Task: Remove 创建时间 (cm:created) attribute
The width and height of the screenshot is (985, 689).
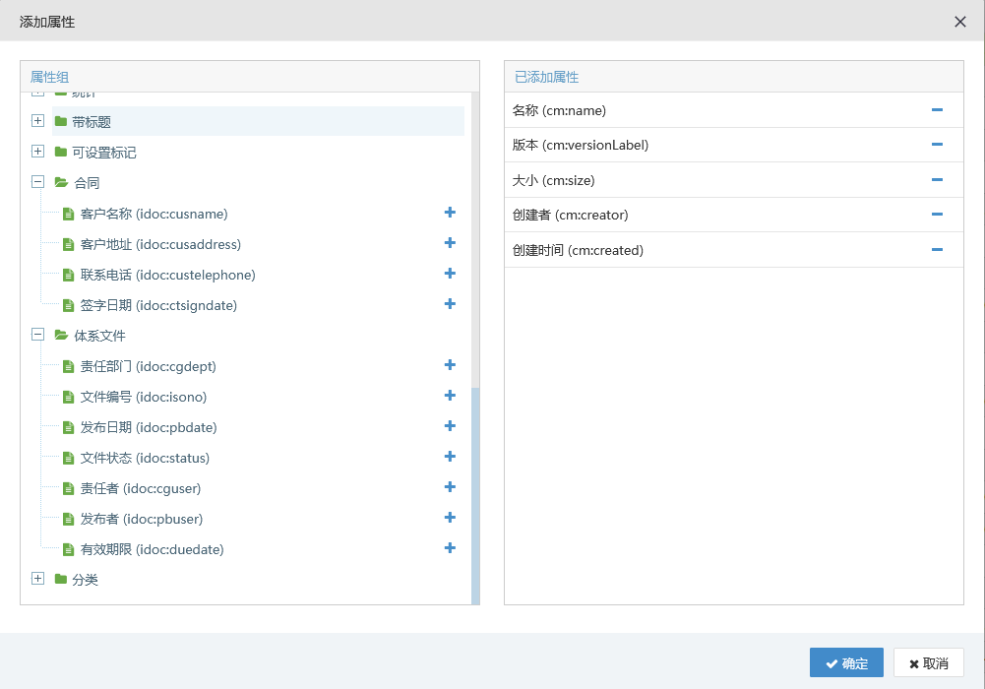Action: click(x=937, y=250)
